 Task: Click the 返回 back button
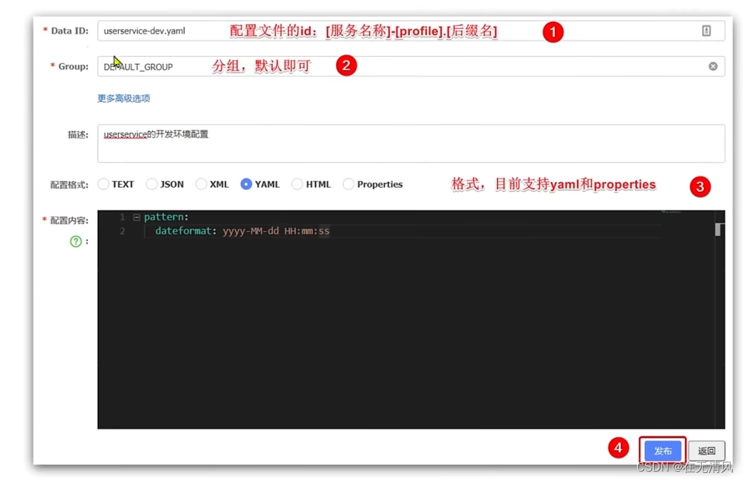[x=707, y=450]
